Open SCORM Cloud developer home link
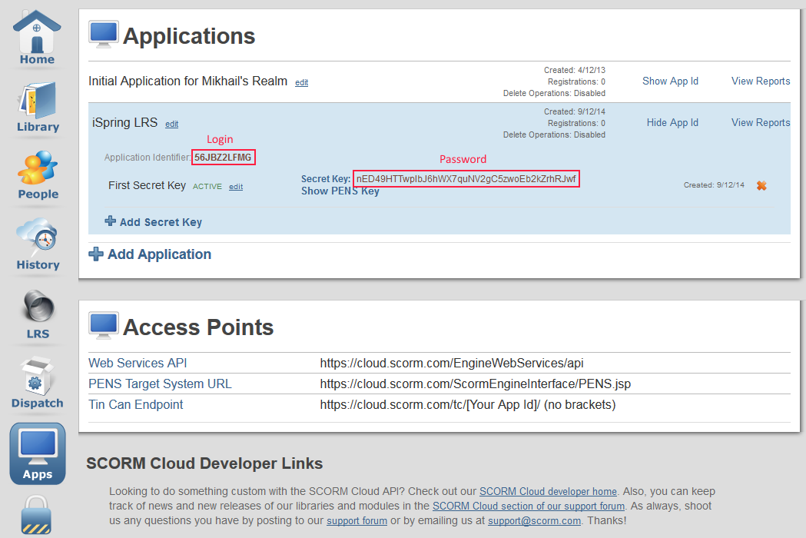This screenshot has width=806, height=538. pos(548,491)
